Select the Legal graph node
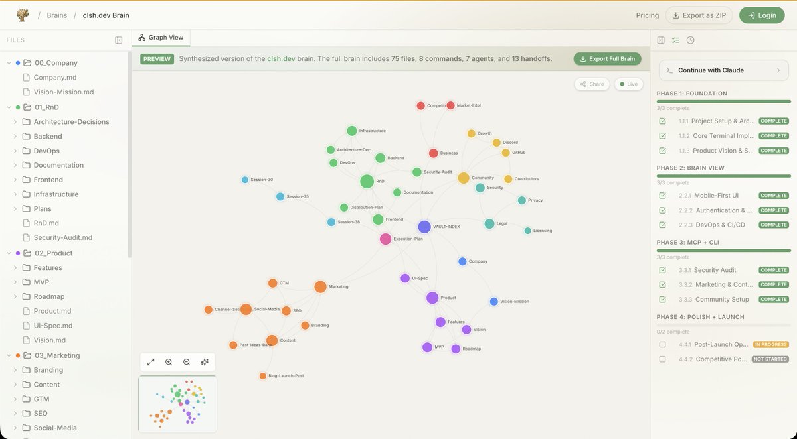Viewport: 797px width, 439px height. click(x=489, y=223)
